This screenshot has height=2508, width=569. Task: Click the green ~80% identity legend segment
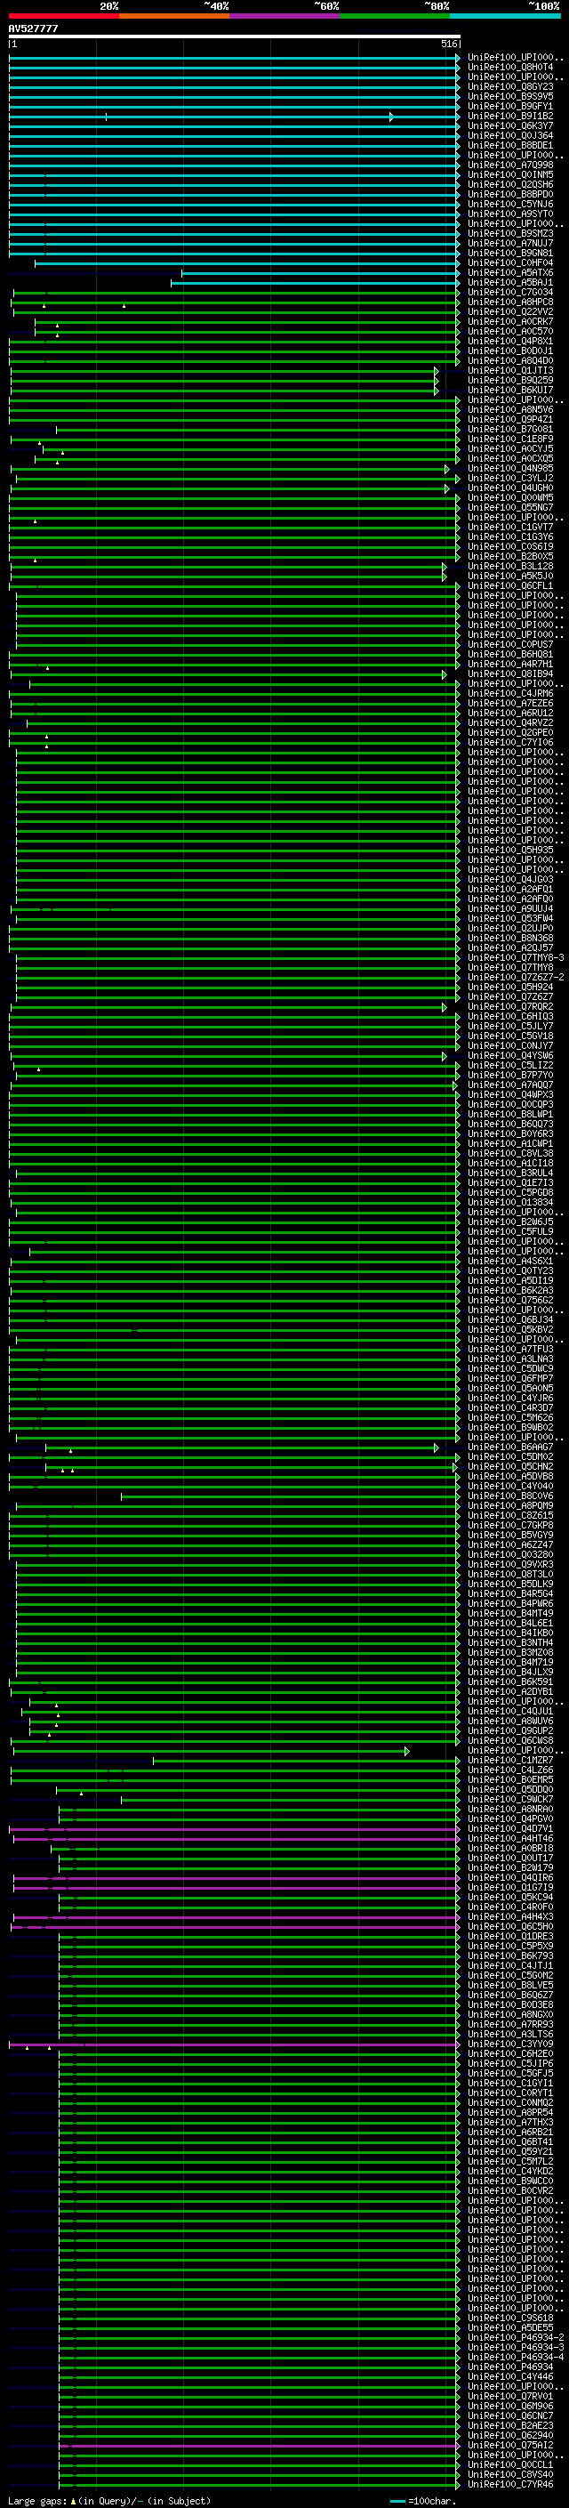click(395, 16)
